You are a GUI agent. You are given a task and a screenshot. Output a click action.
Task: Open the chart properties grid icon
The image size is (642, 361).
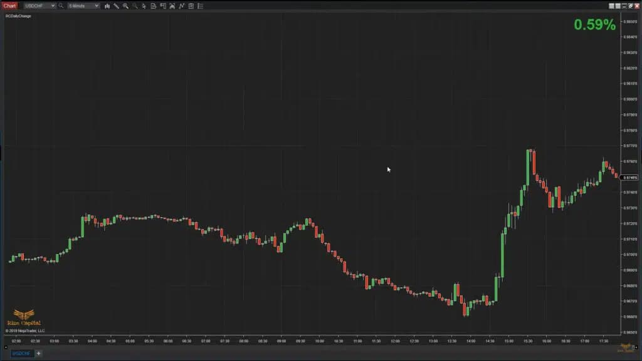coord(191,6)
